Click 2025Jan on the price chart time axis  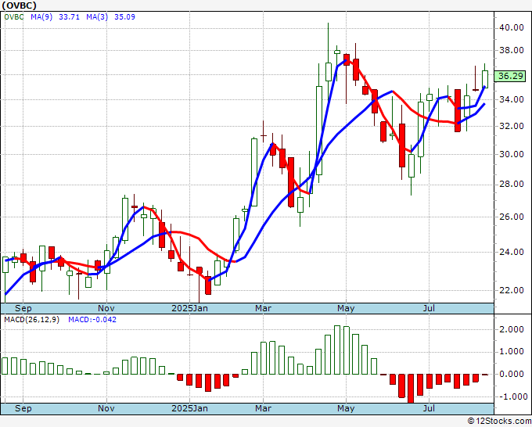point(189,308)
